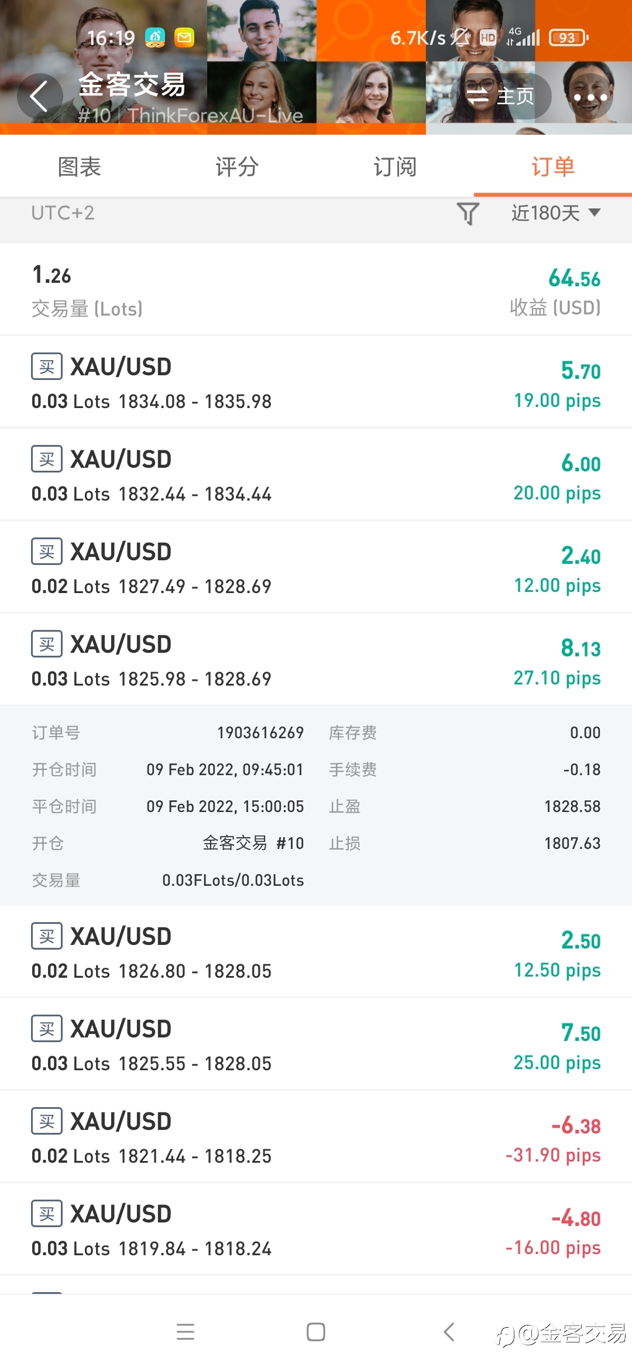Collapse the expanded 1825.98 - 1828.69 order

pyautogui.click(x=316, y=659)
